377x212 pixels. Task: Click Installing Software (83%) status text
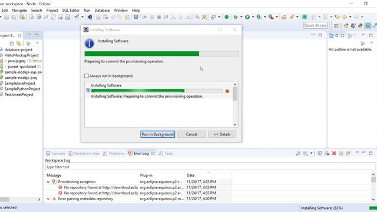click(x=322, y=208)
